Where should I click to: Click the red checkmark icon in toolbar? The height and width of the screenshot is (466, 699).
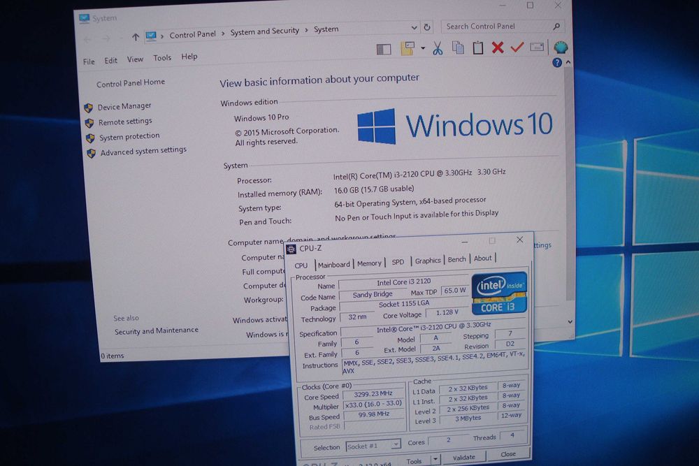[x=517, y=47]
